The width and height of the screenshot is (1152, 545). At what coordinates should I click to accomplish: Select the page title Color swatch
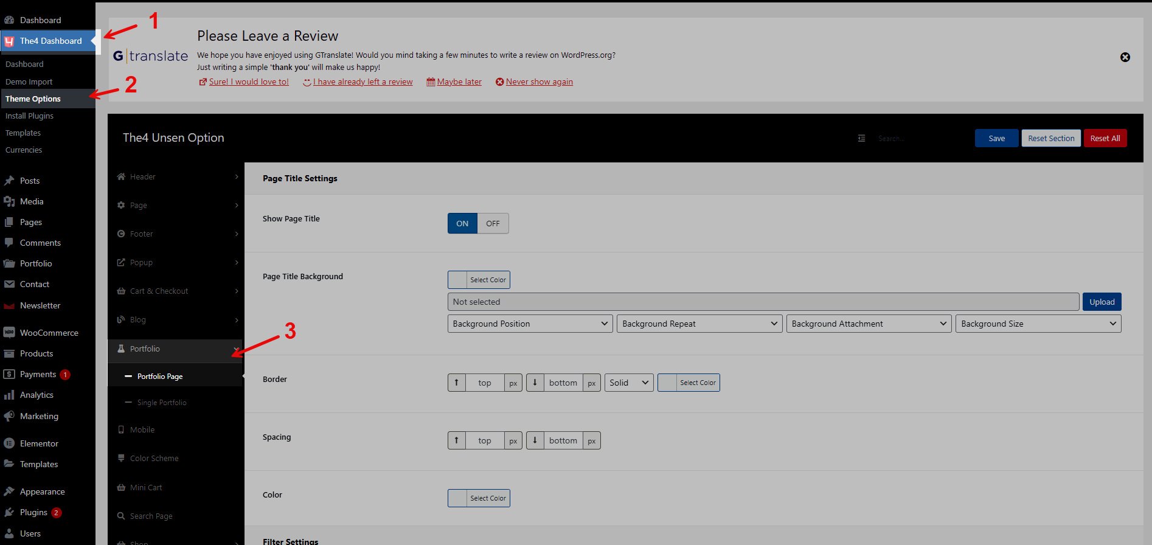[479, 498]
